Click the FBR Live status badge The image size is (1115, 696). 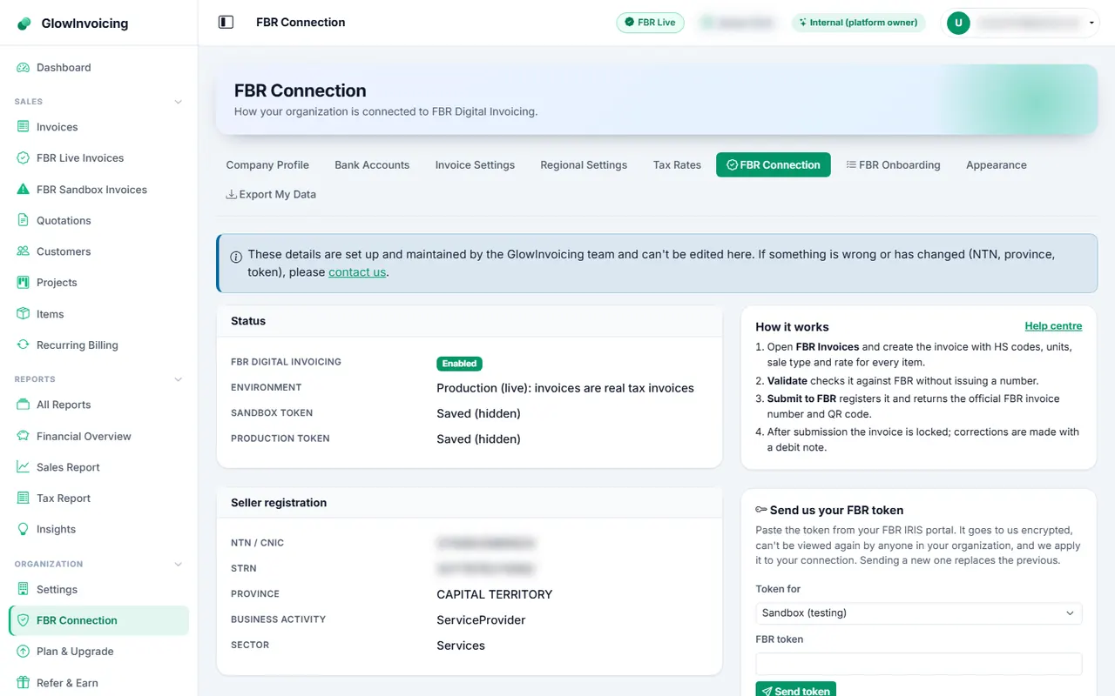(650, 23)
